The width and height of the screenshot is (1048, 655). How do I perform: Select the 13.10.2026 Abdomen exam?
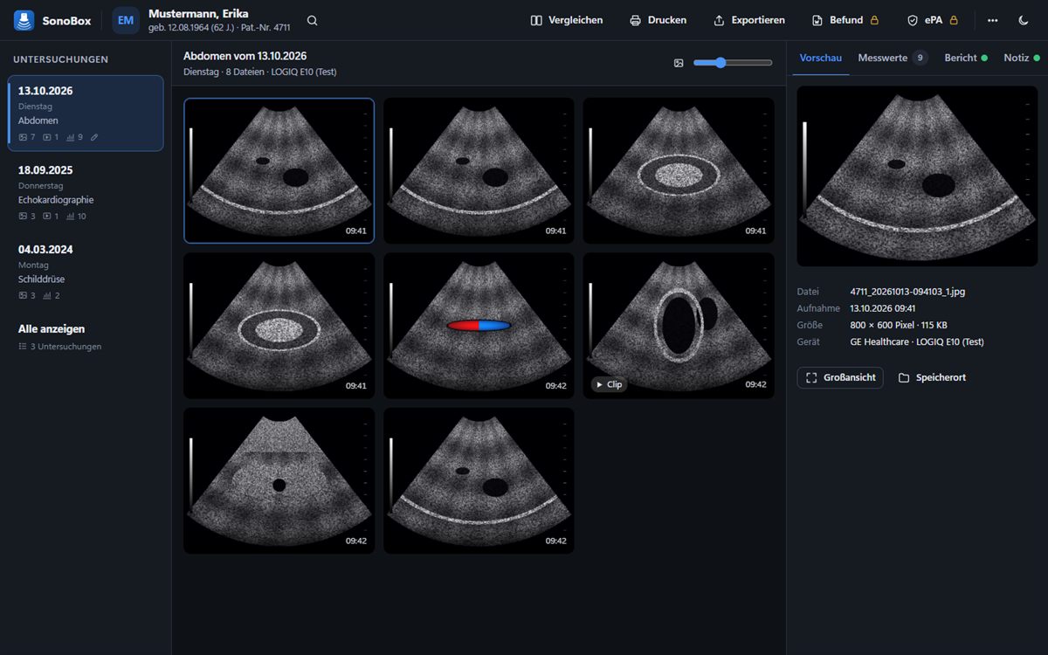click(x=86, y=113)
